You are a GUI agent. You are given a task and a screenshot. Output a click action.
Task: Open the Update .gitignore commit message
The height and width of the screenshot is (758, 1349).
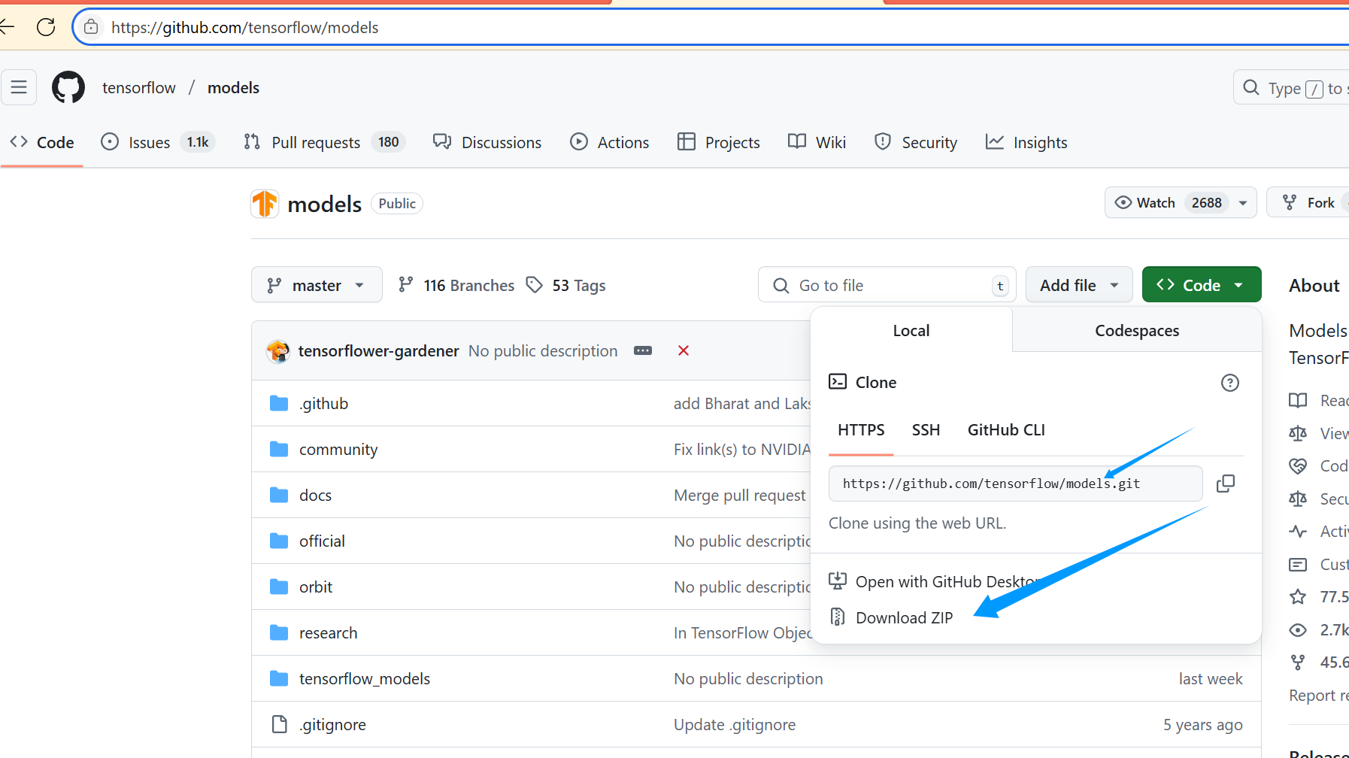point(735,724)
